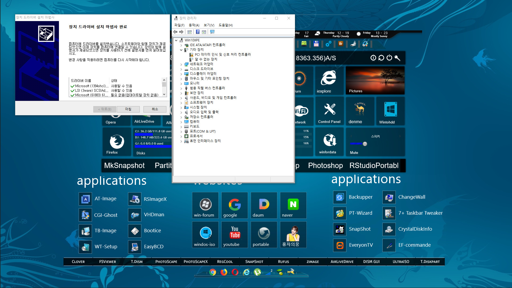
Task: Click the Pictures sunset thumbnail
Action: click(375, 80)
